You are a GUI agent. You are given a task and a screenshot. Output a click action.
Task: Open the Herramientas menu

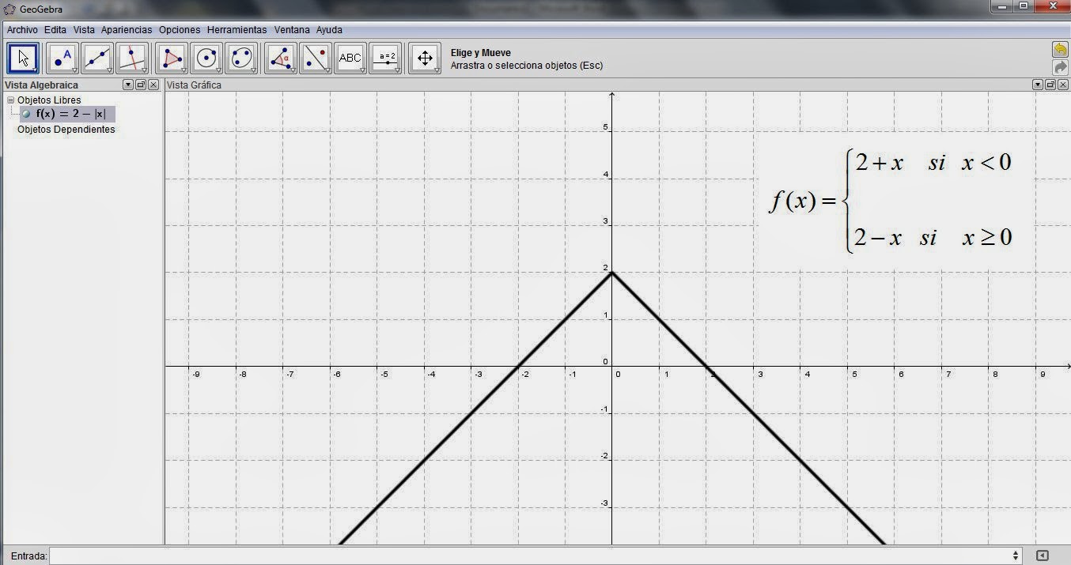[x=237, y=29]
